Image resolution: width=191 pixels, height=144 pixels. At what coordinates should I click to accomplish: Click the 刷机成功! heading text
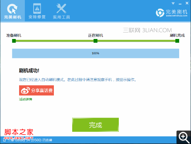[29, 71]
